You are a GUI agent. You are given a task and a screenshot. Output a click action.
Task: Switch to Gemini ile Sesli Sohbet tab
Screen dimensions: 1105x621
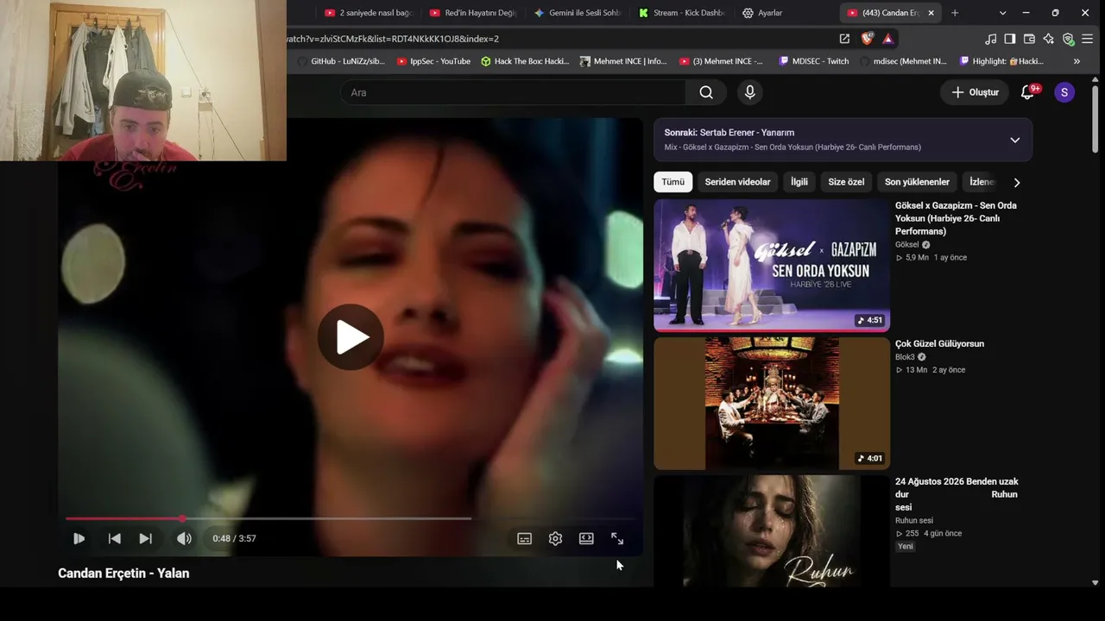point(578,13)
